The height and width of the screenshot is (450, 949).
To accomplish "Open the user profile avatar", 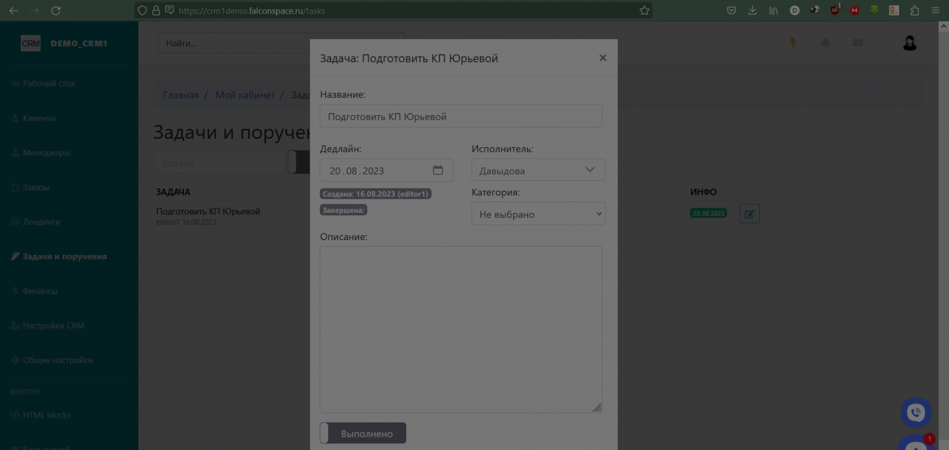I will (x=910, y=43).
